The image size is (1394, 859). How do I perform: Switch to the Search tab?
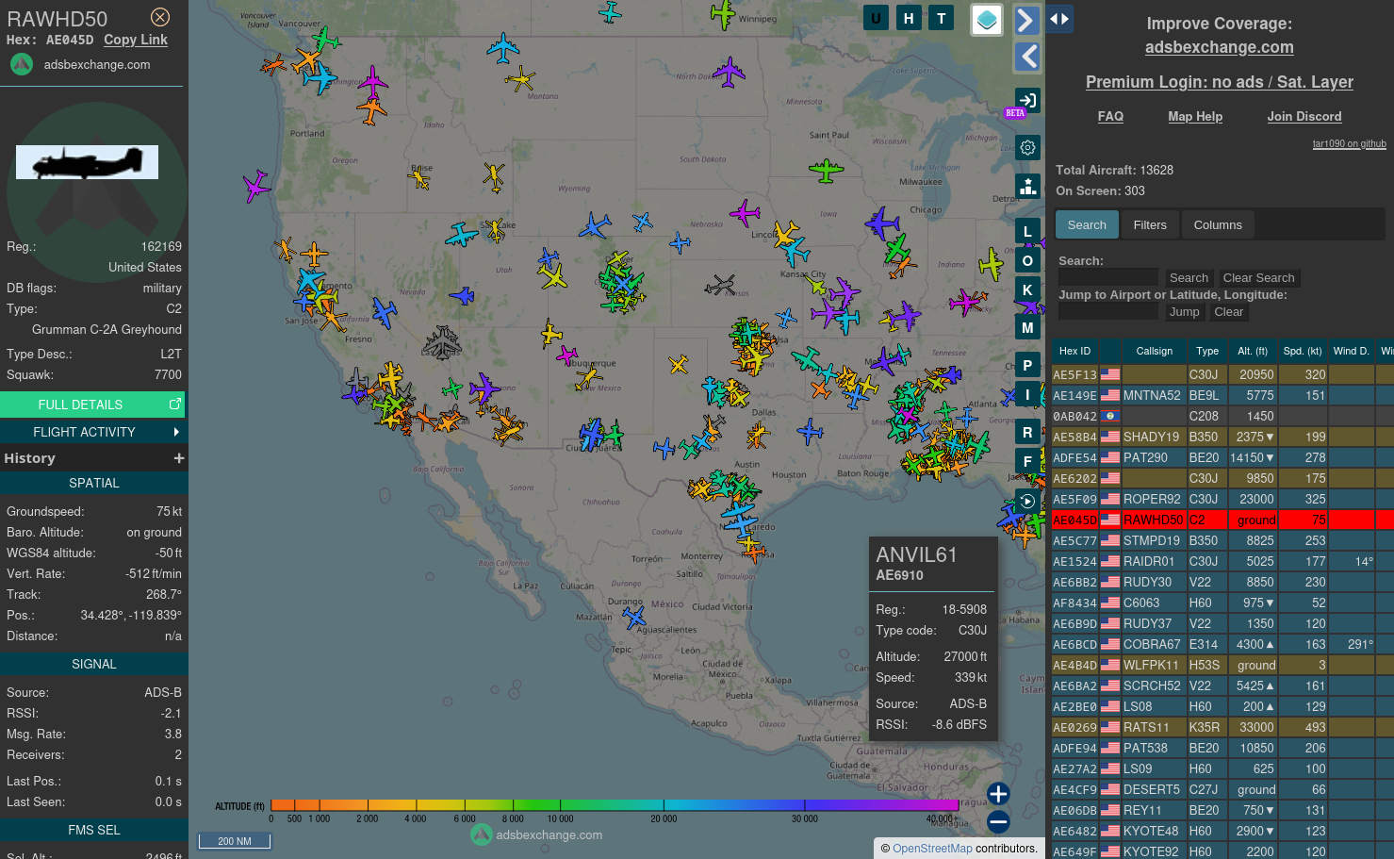coord(1087,224)
